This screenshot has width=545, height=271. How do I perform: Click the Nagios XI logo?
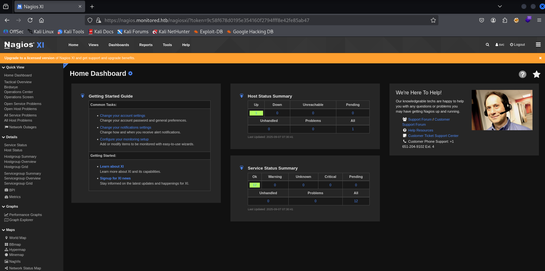point(24,45)
